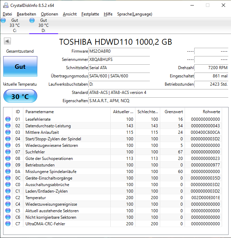Click the Eigenschaften field S.M.A.R.T., APM, NCQ

click(x=158, y=101)
